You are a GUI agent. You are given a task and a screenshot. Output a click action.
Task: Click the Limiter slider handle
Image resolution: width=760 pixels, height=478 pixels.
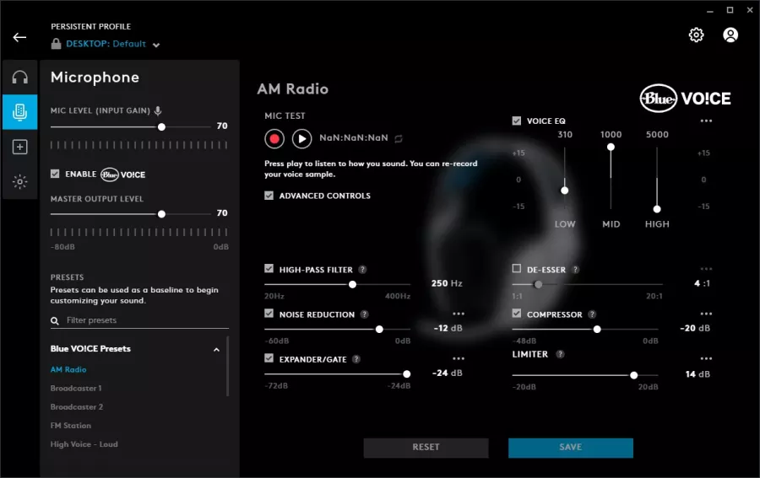(633, 375)
